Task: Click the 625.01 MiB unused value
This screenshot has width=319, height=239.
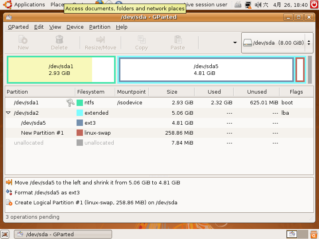Action: (x=264, y=102)
